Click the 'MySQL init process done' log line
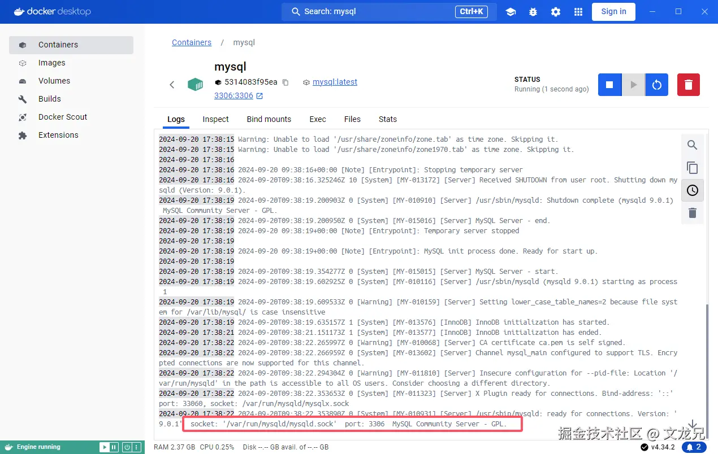718x454 pixels. point(378,251)
